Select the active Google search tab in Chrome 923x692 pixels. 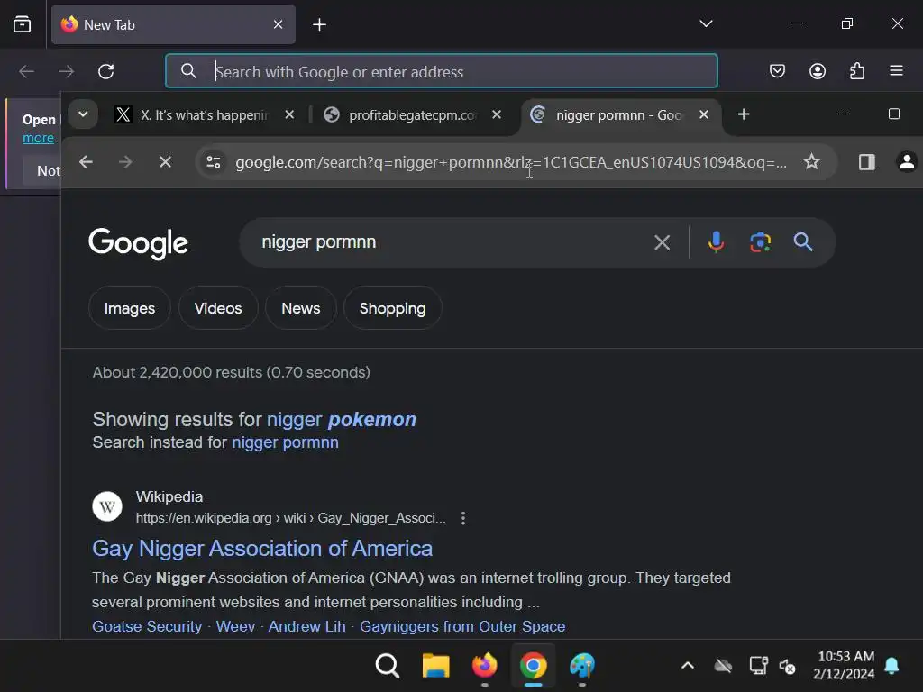621,114
